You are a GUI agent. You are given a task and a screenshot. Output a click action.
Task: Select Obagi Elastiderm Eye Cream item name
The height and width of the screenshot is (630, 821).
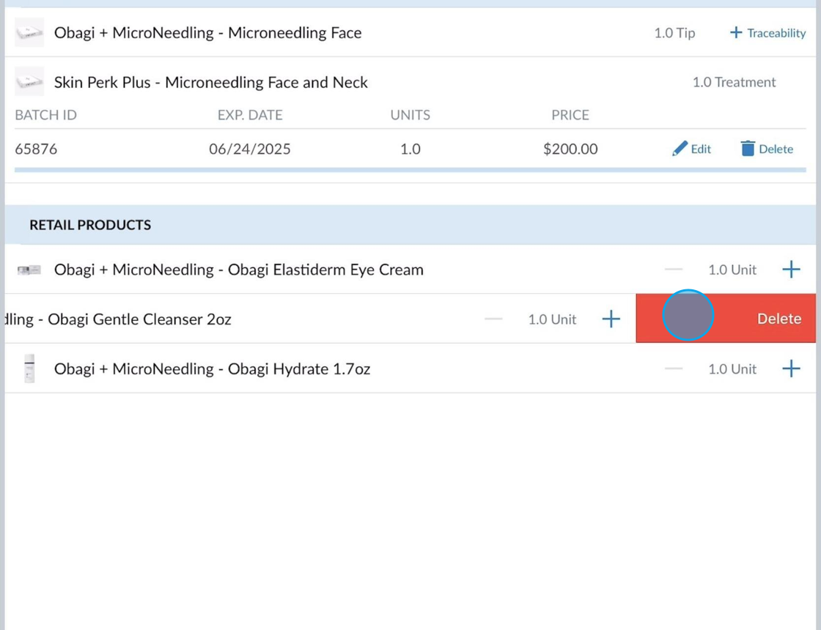click(239, 270)
